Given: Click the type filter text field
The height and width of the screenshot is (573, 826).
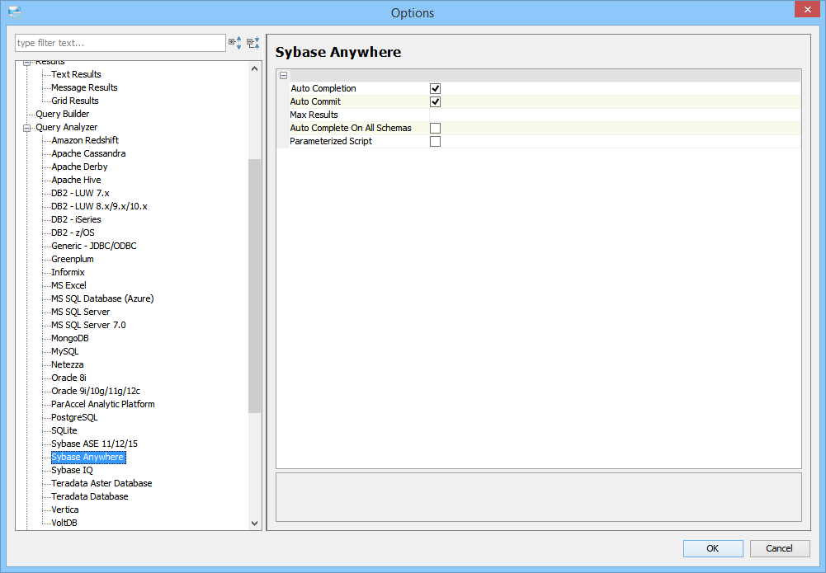Looking at the screenshot, I should pyautogui.click(x=120, y=43).
